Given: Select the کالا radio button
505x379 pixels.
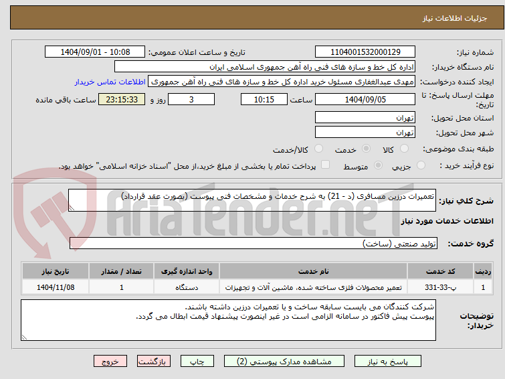Looking at the screenshot, I should (404, 149).
